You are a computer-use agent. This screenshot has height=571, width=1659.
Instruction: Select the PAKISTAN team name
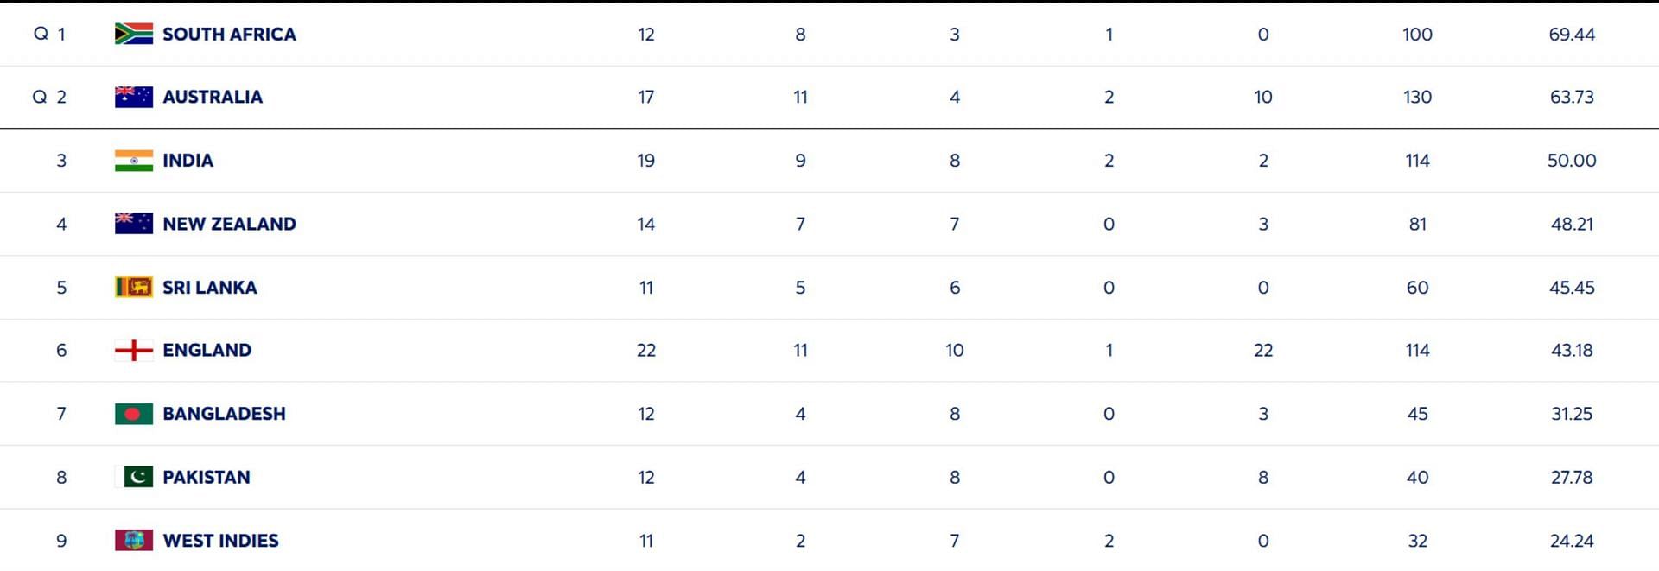click(x=207, y=477)
